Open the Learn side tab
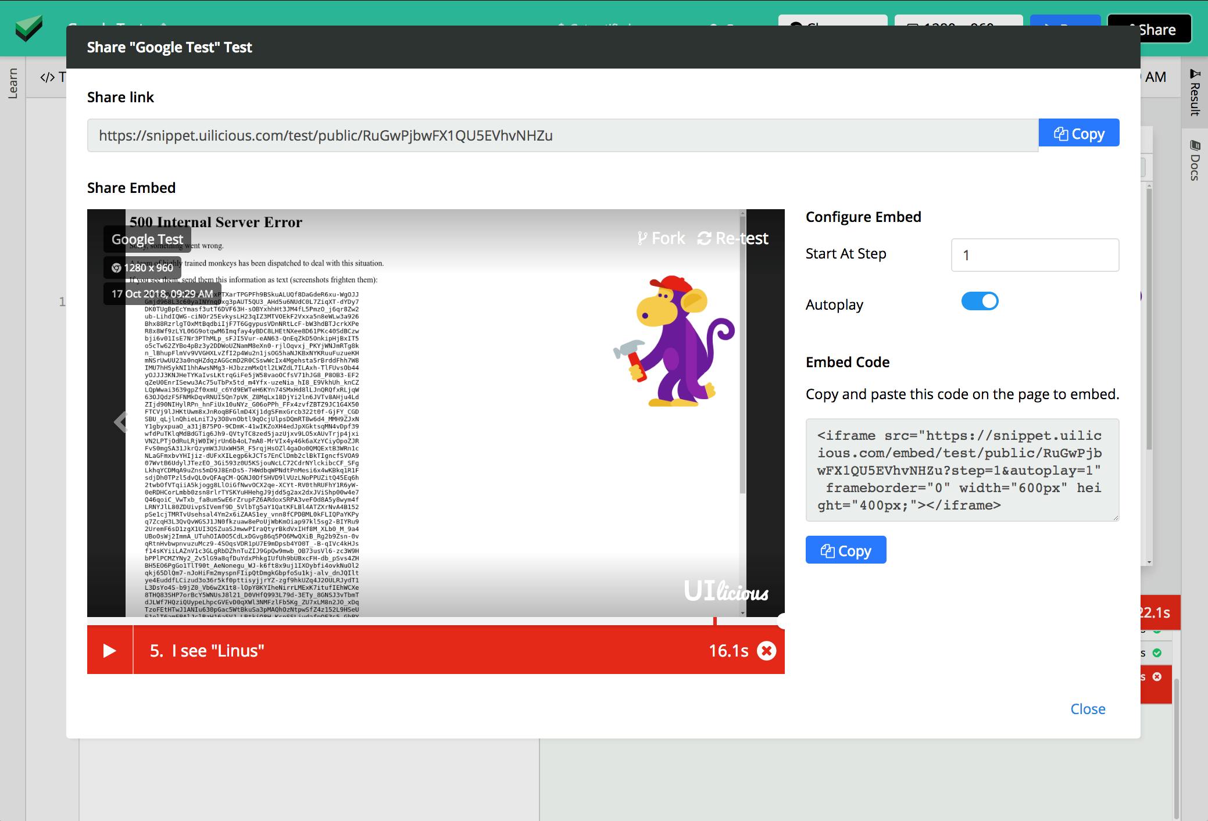The image size is (1208, 821). click(13, 83)
